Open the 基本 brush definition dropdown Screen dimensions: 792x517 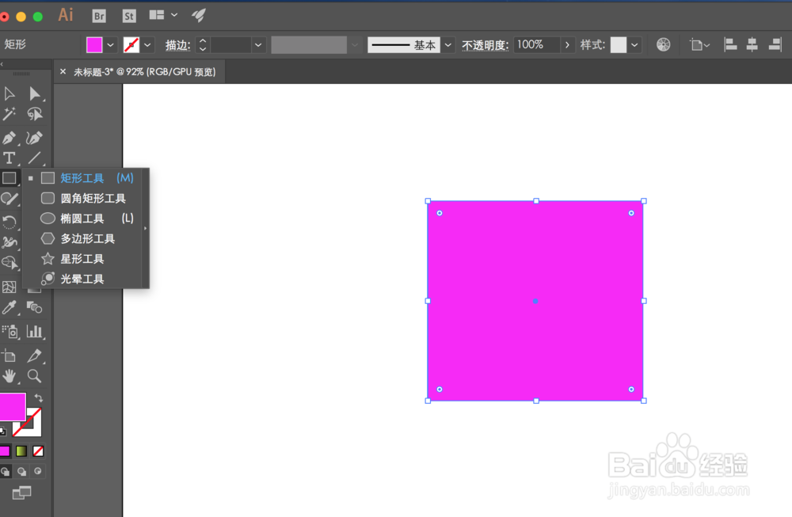click(447, 45)
